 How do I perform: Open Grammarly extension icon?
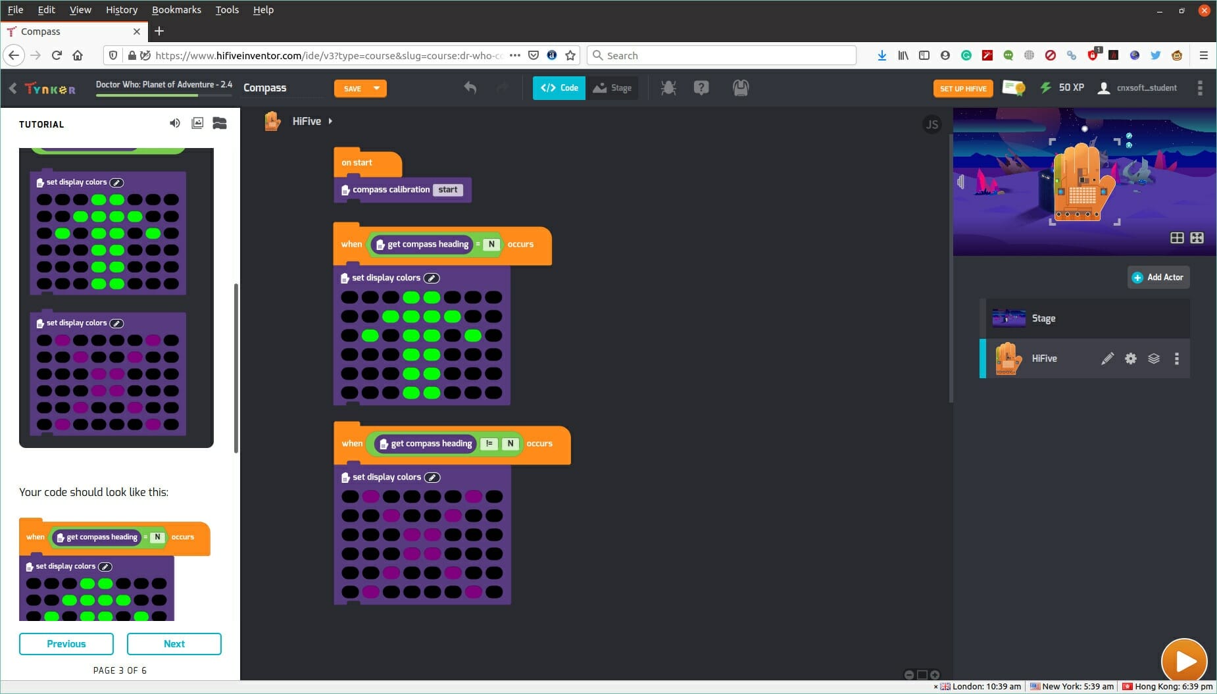click(x=966, y=55)
